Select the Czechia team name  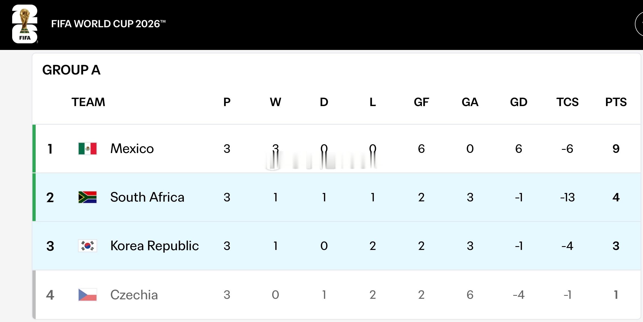134,295
